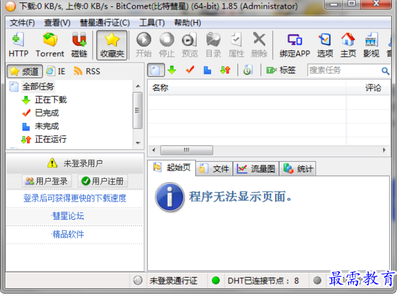Click the task history clock icon
This screenshot has height=297, width=400.
248,70
